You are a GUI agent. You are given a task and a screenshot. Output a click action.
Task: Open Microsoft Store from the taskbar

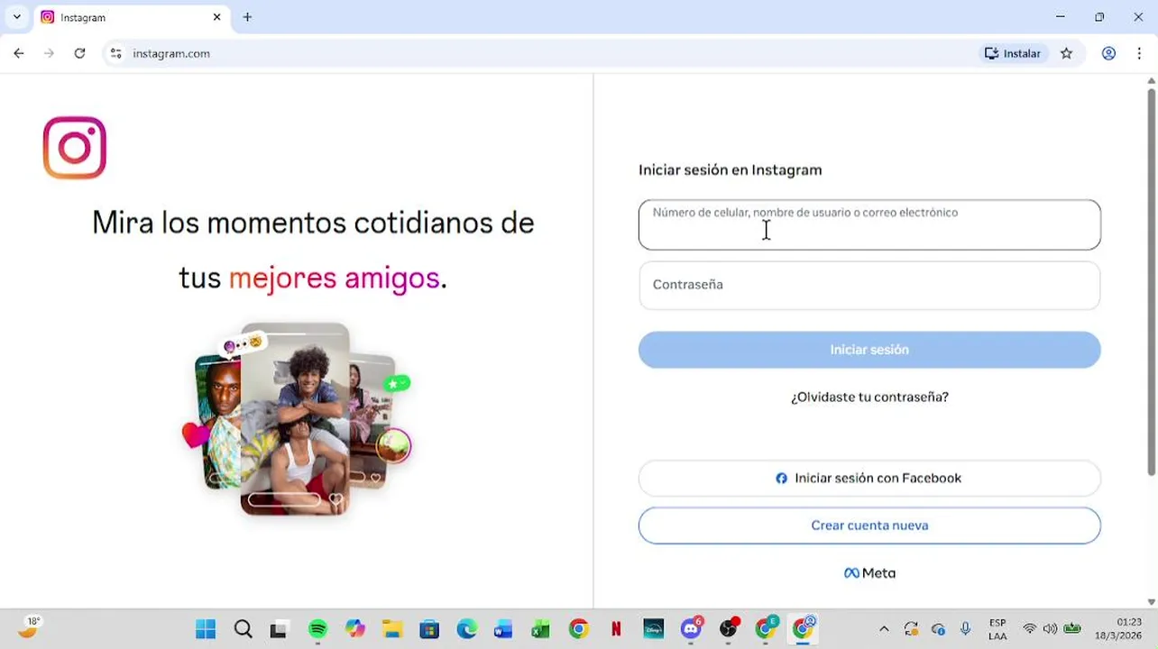pyautogui.click(x=429, y=629)
